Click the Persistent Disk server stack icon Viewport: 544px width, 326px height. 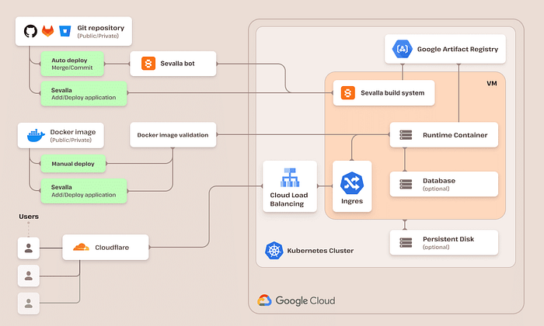(x=406, y=242)
